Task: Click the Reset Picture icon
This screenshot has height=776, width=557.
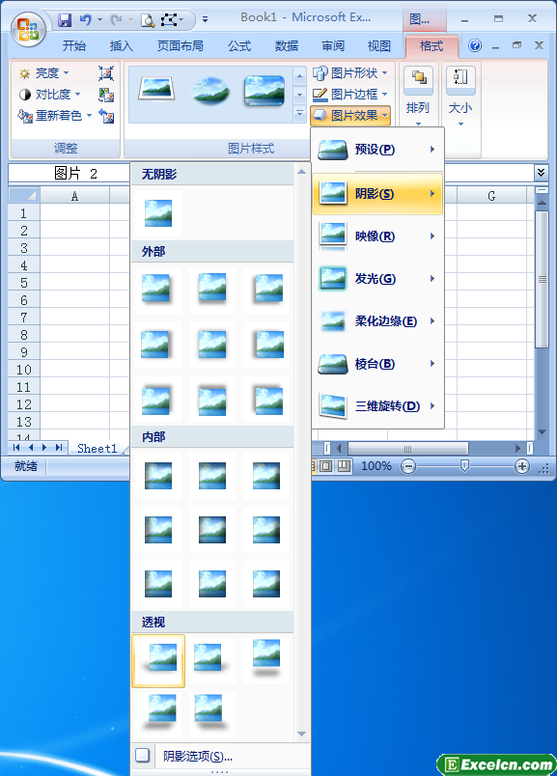Action: 106,116
